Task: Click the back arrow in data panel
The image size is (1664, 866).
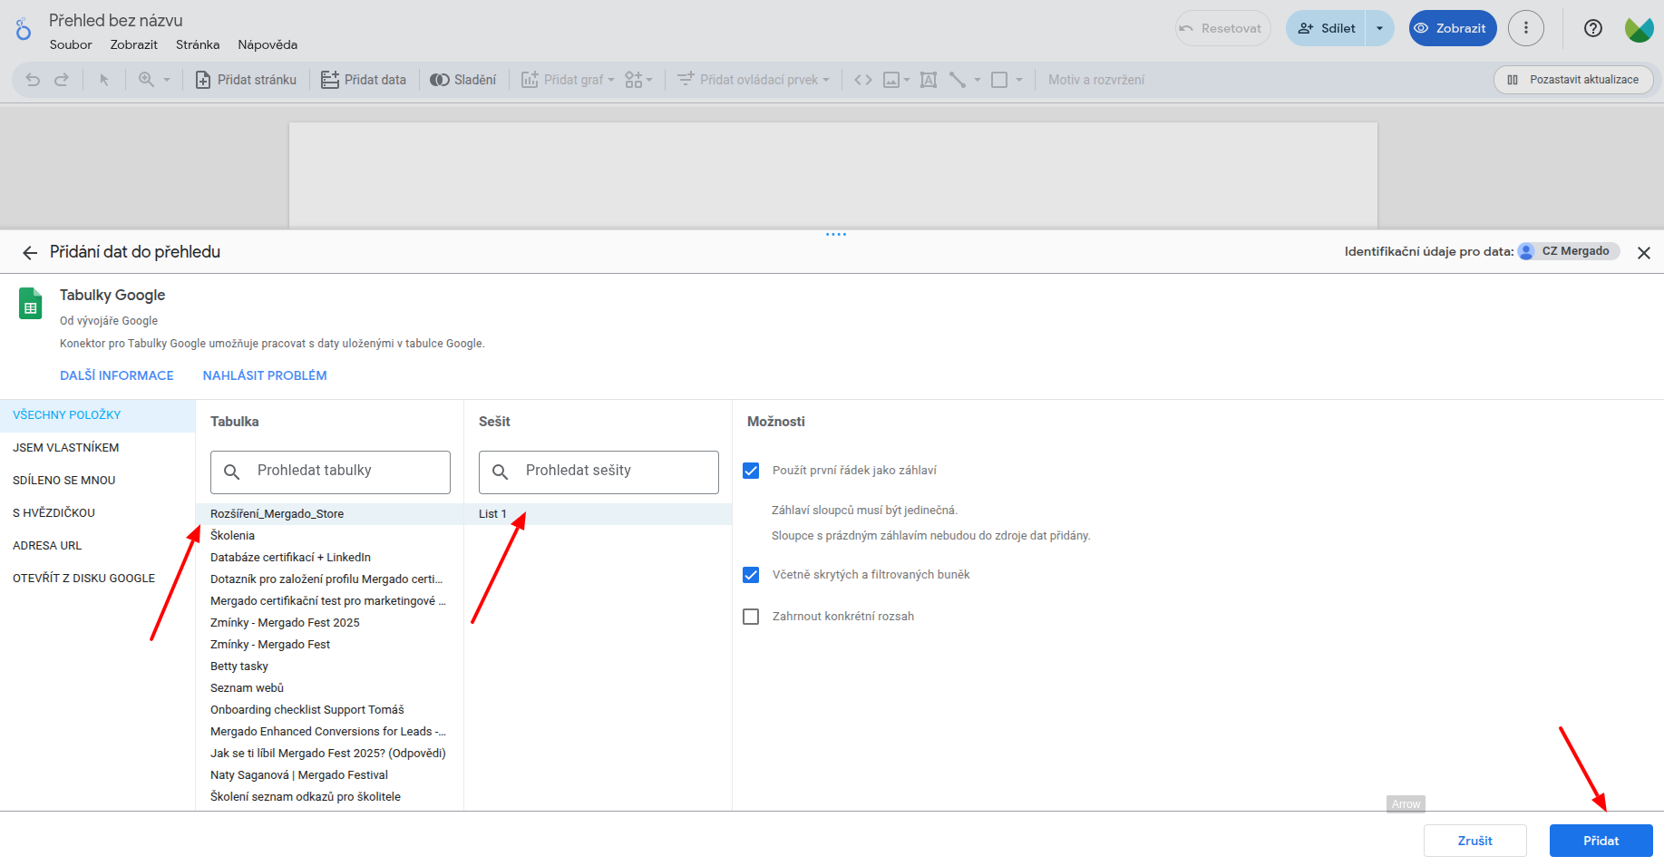Action: [30, 253]
